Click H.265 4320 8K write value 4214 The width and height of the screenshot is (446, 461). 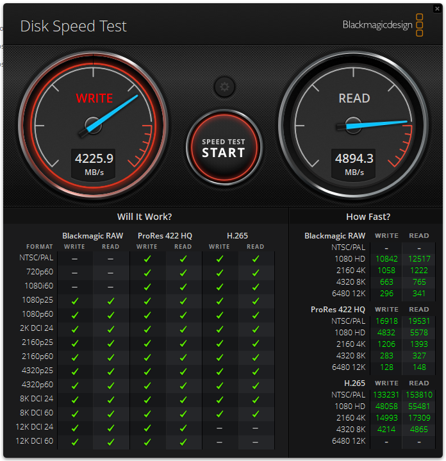[x=386, y=430]
